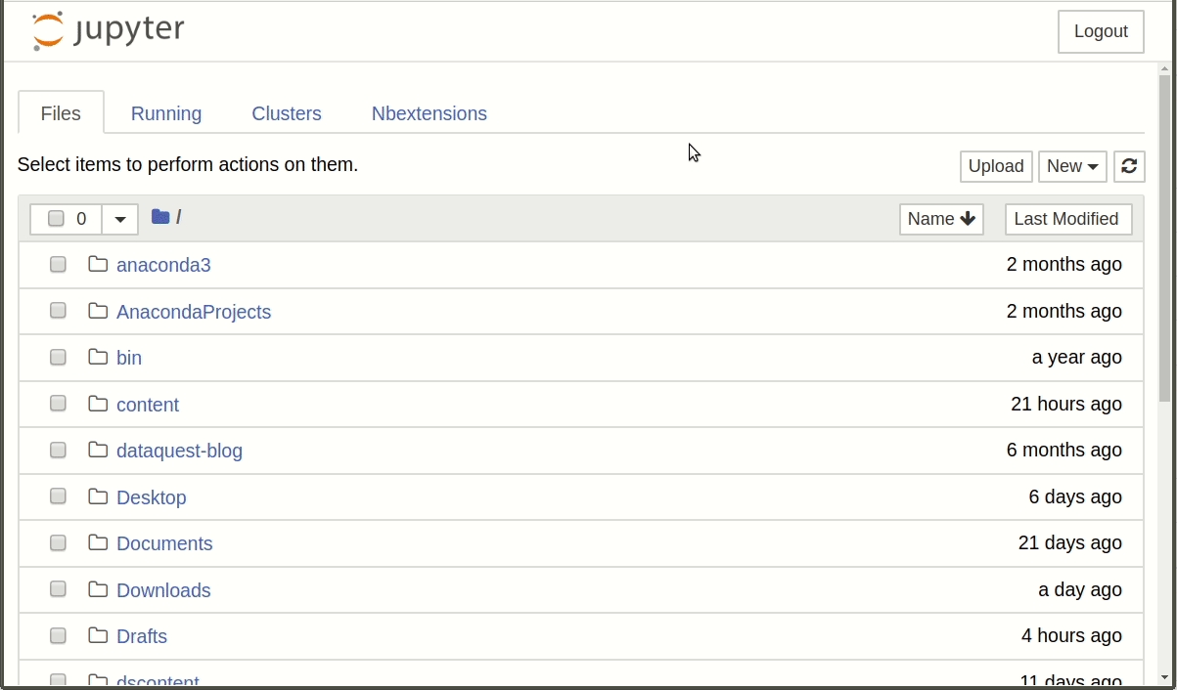The image size is (1177, 690).
Task: Click the Jupyter logo
Action: click(x=108, y=31)
